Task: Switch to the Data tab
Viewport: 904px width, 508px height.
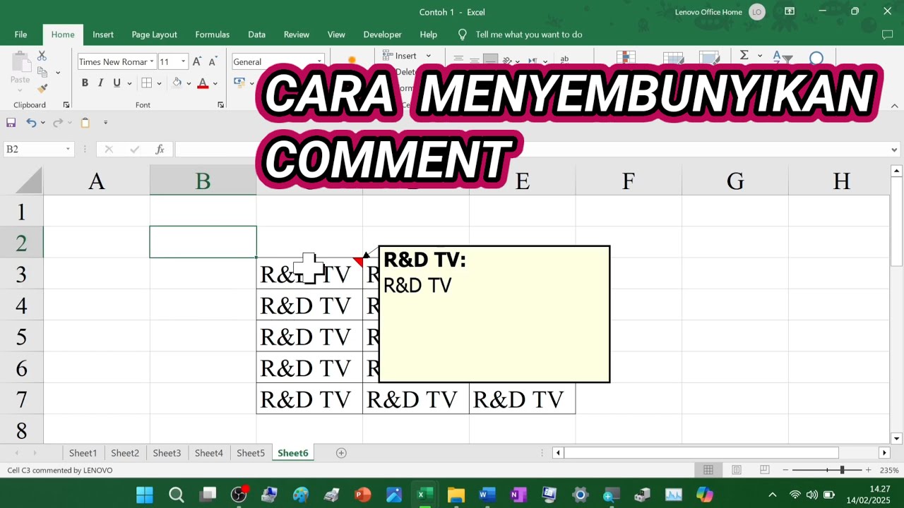Action: pos(257,35)
